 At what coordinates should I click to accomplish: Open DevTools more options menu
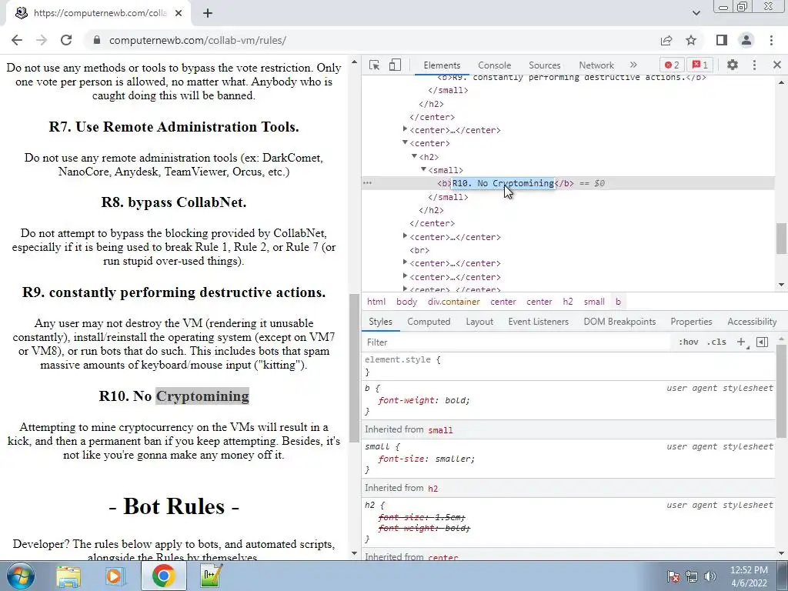click(x=754, y=65)
